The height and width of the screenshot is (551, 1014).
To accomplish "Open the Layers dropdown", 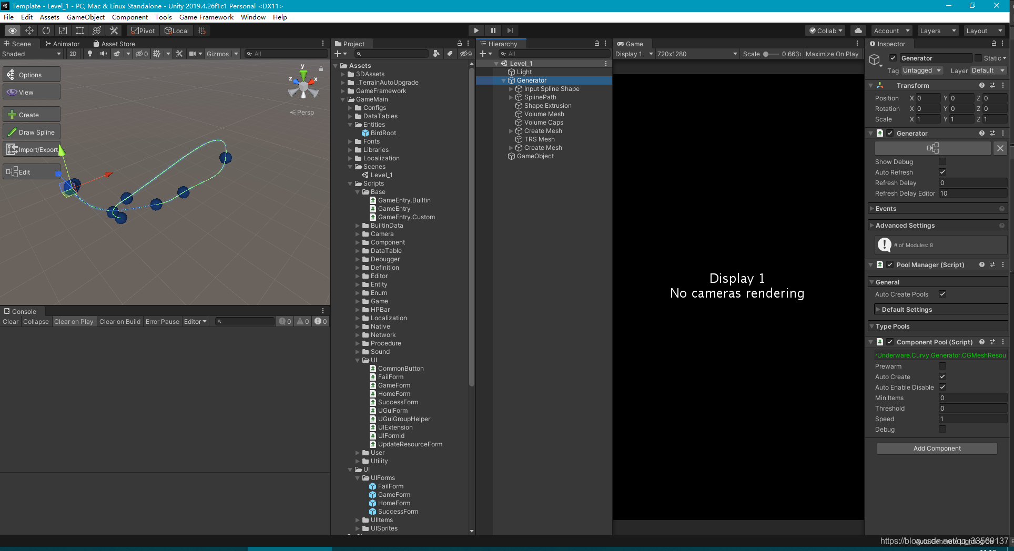I will (x=938, y=30).
